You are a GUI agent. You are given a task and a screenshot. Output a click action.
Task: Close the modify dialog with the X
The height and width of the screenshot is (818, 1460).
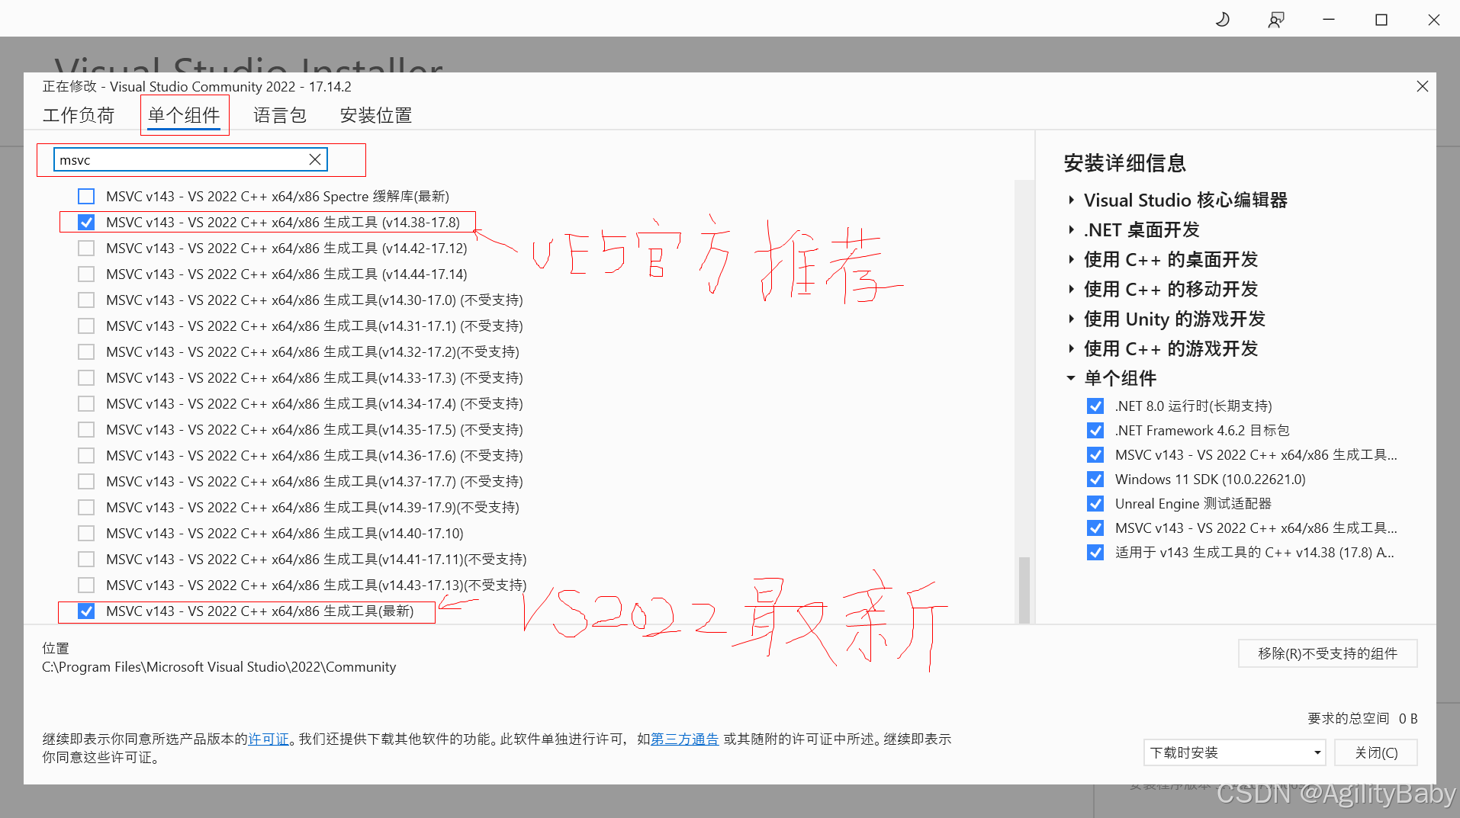(1422, 86)
